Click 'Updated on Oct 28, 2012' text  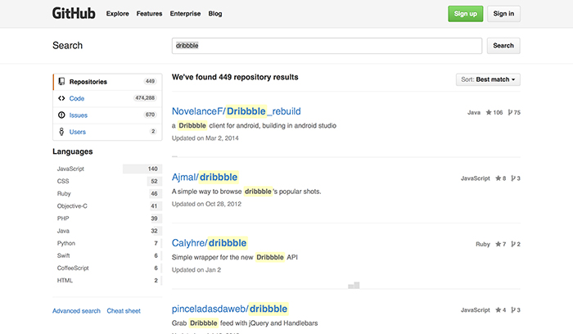point(206,204)
